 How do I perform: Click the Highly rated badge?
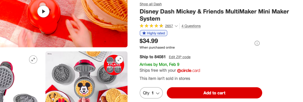154,33
